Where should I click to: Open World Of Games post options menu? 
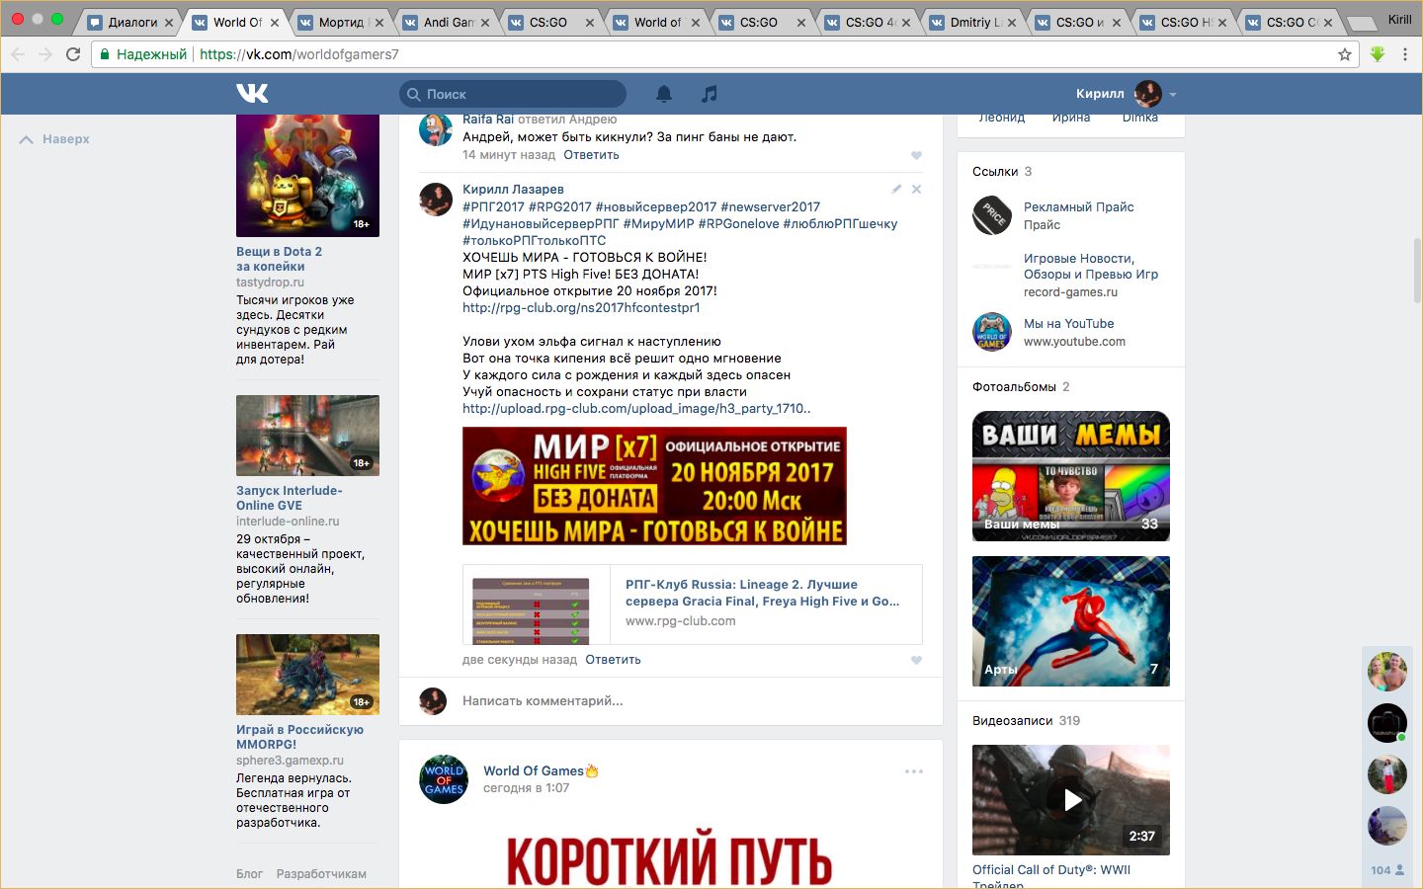[914, 771]
